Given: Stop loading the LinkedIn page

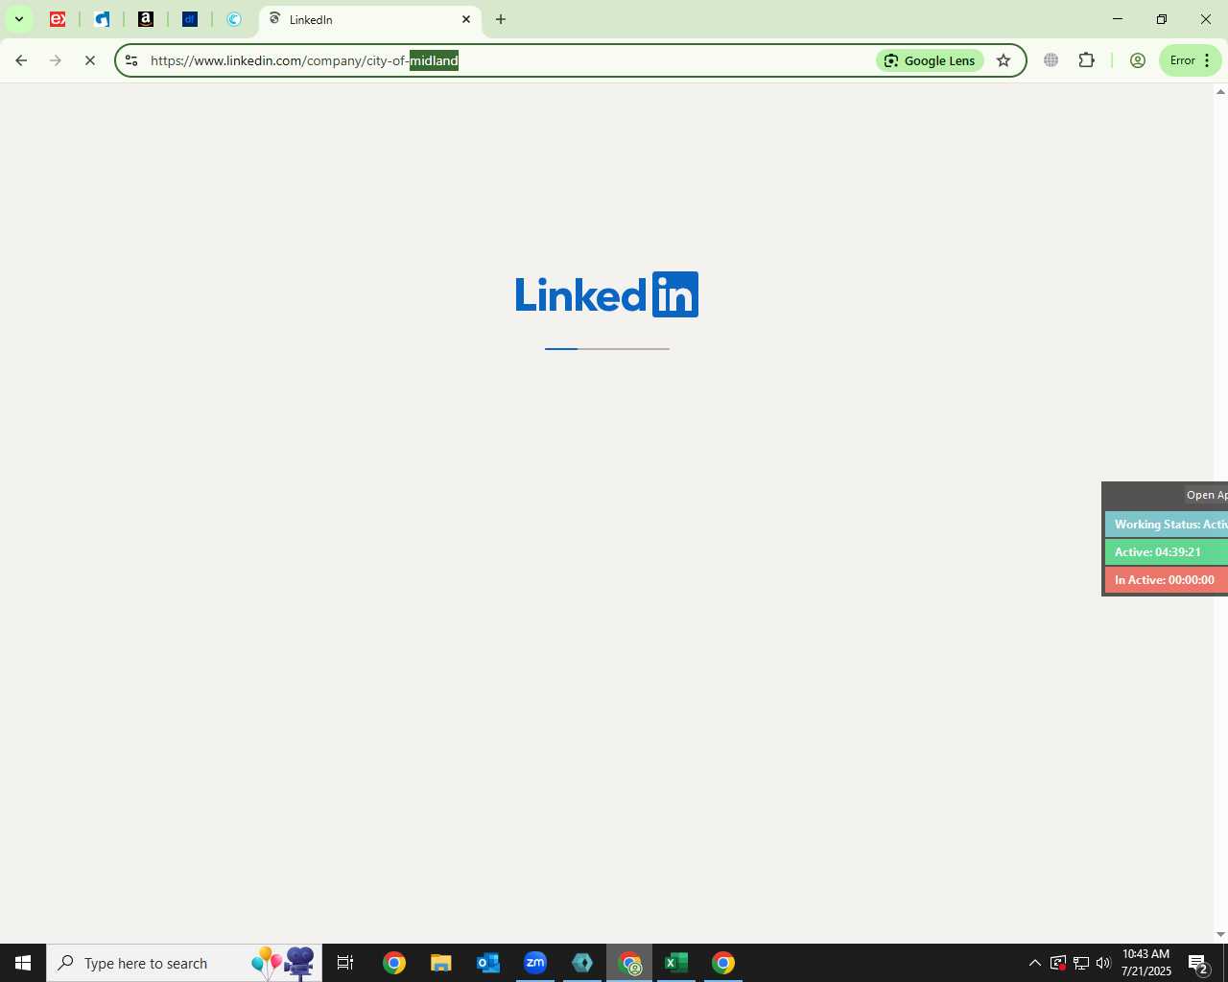Looking at the screenshot, I should click(x=90, y=60).
